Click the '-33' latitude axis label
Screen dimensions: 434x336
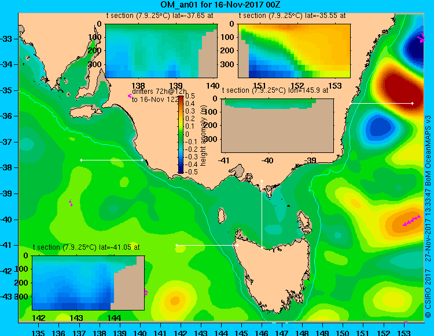pos(6,39)
